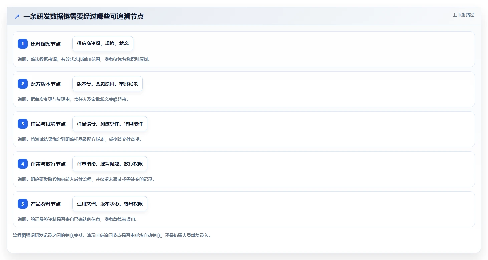488x260 pixels.
Task: Select the 供应商资料、规格、状态 tag
Action: (x=103, y=44)
